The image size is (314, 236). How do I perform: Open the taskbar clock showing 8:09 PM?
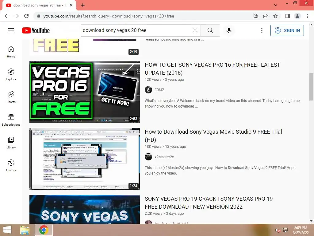(x=301, y=230)
